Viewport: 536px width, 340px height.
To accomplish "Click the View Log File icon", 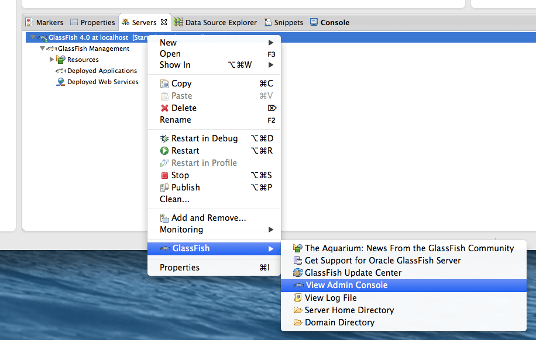I will (x=298, y=298).
